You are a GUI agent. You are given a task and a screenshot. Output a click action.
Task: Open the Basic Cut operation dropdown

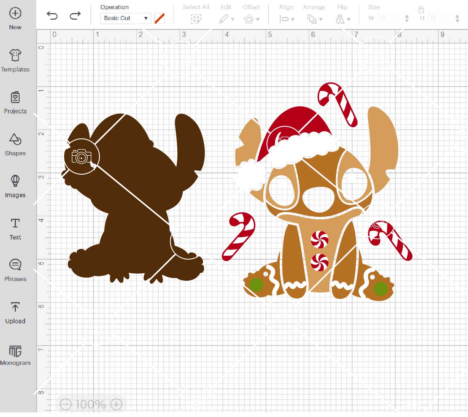126,18
